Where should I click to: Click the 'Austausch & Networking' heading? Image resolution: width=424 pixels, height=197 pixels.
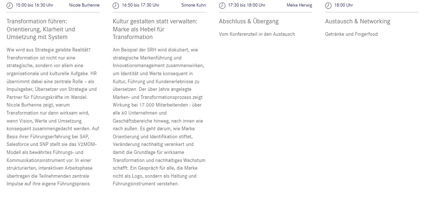(x=357, y=22)
